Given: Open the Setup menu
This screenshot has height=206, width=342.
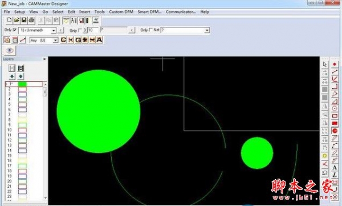Looking at the screenshot, I should [19, 12].
